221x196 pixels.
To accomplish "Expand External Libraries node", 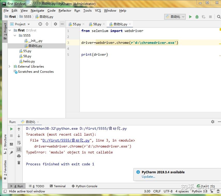I will 10,67.
